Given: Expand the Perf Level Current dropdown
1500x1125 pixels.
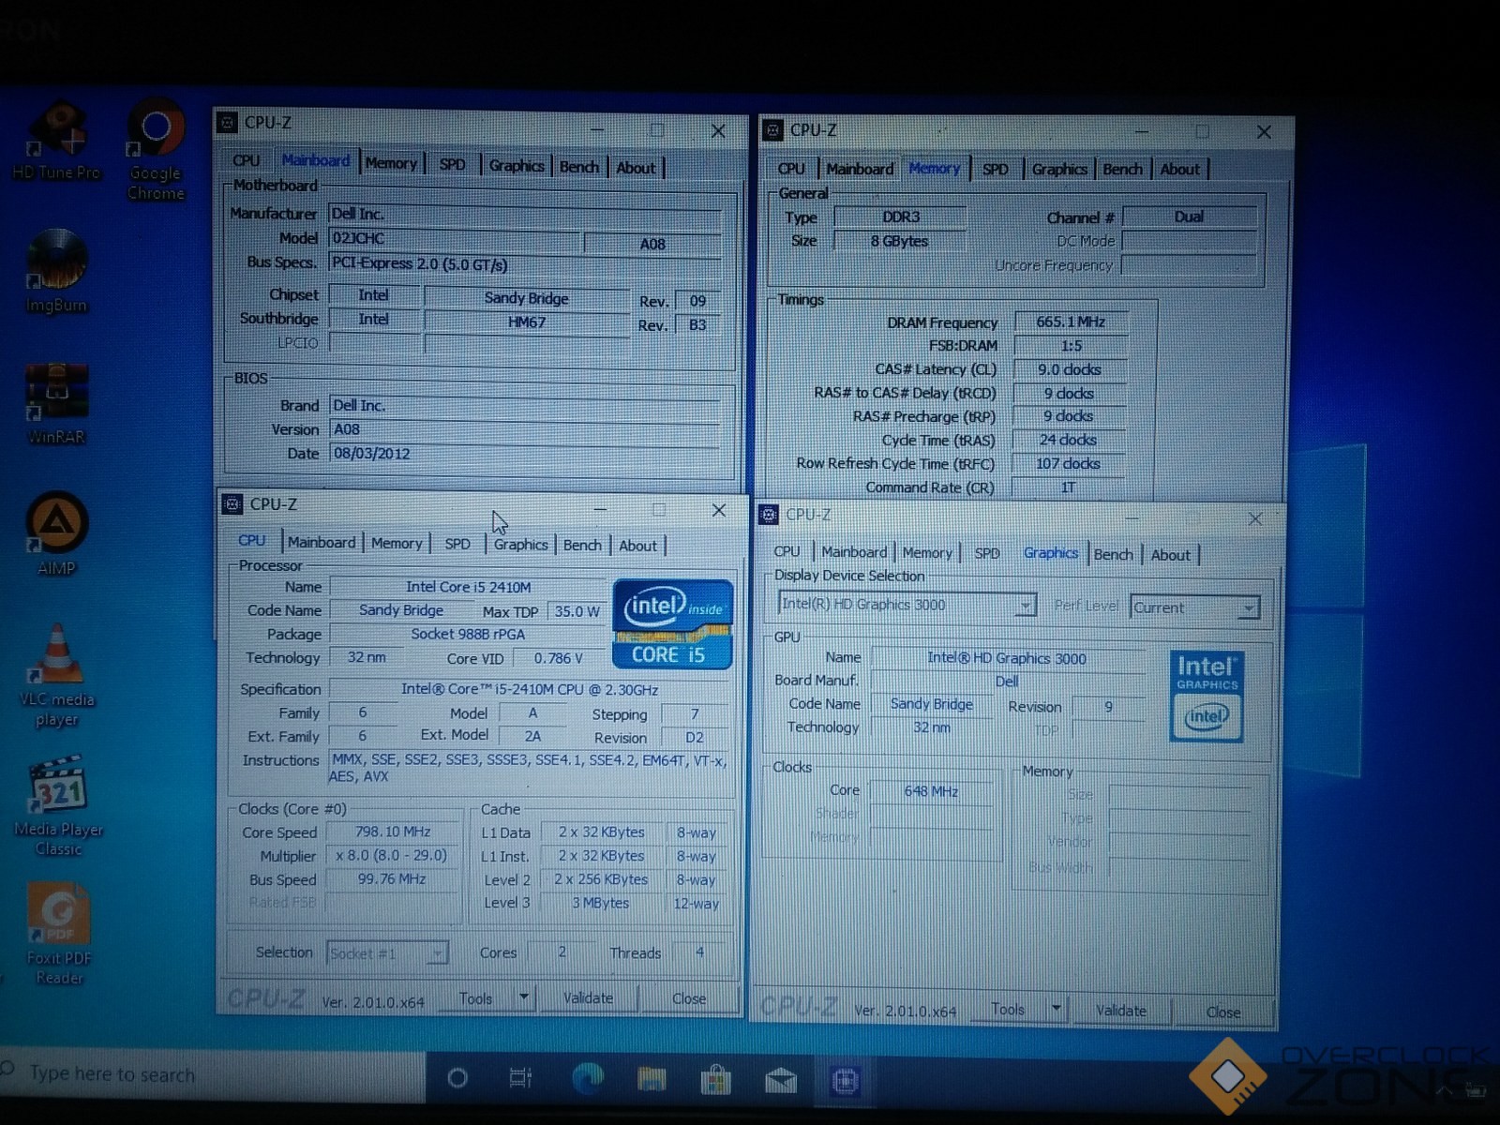Looking at the screenshot, I should tap(1248, 608).
